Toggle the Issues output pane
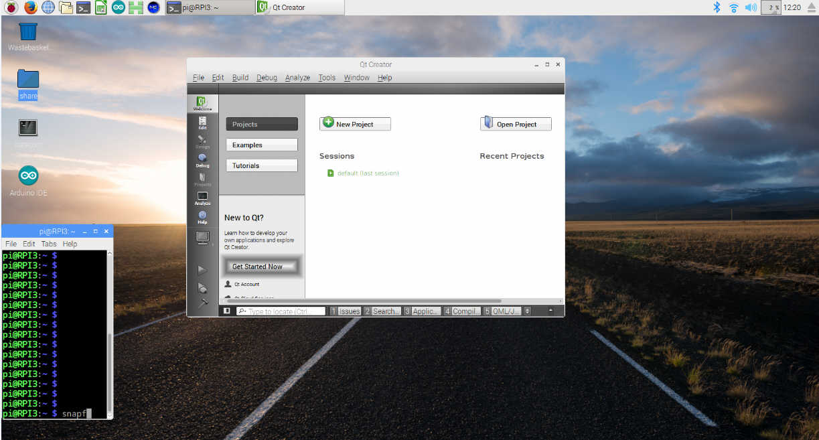Image resolution: width=819 pixels, height=440 pixels. coord(346,311)
